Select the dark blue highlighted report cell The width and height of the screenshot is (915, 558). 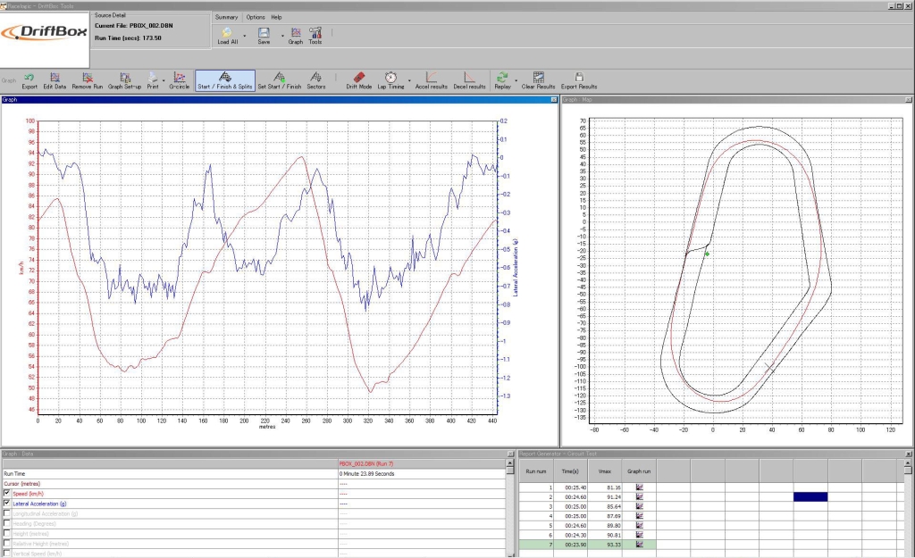[x=810, y=496]
